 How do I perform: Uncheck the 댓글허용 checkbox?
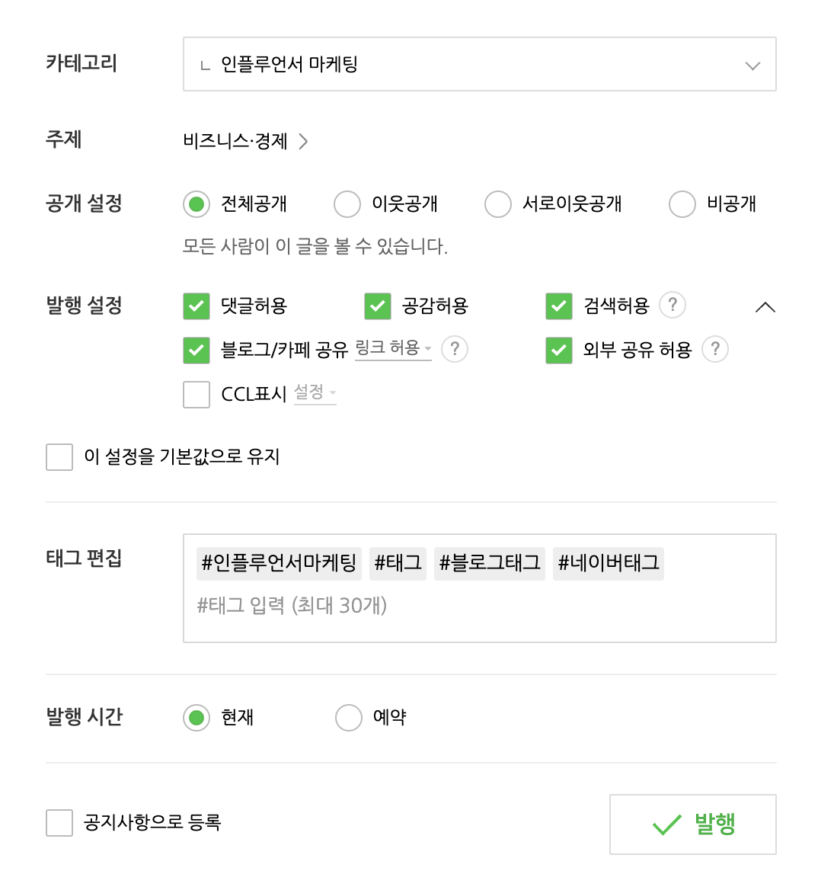(196, 306)
